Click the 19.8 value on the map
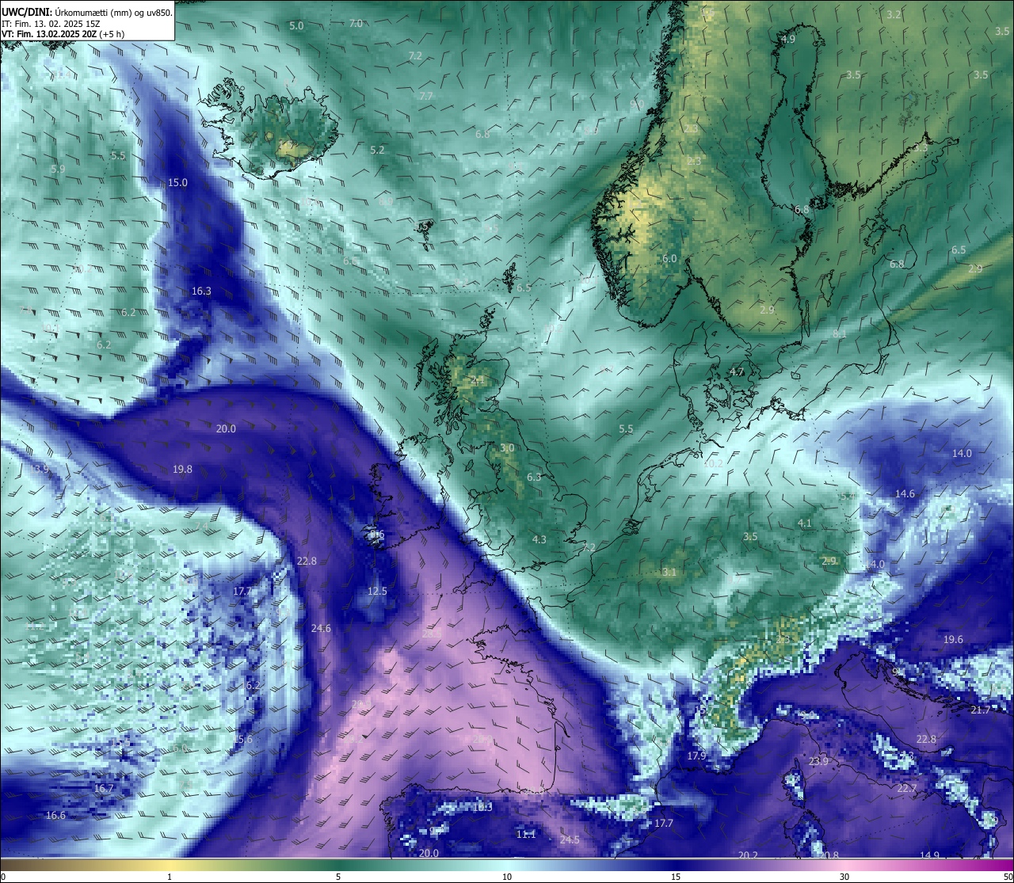This screenshot has height=883, width=1014. pos(182,470)
